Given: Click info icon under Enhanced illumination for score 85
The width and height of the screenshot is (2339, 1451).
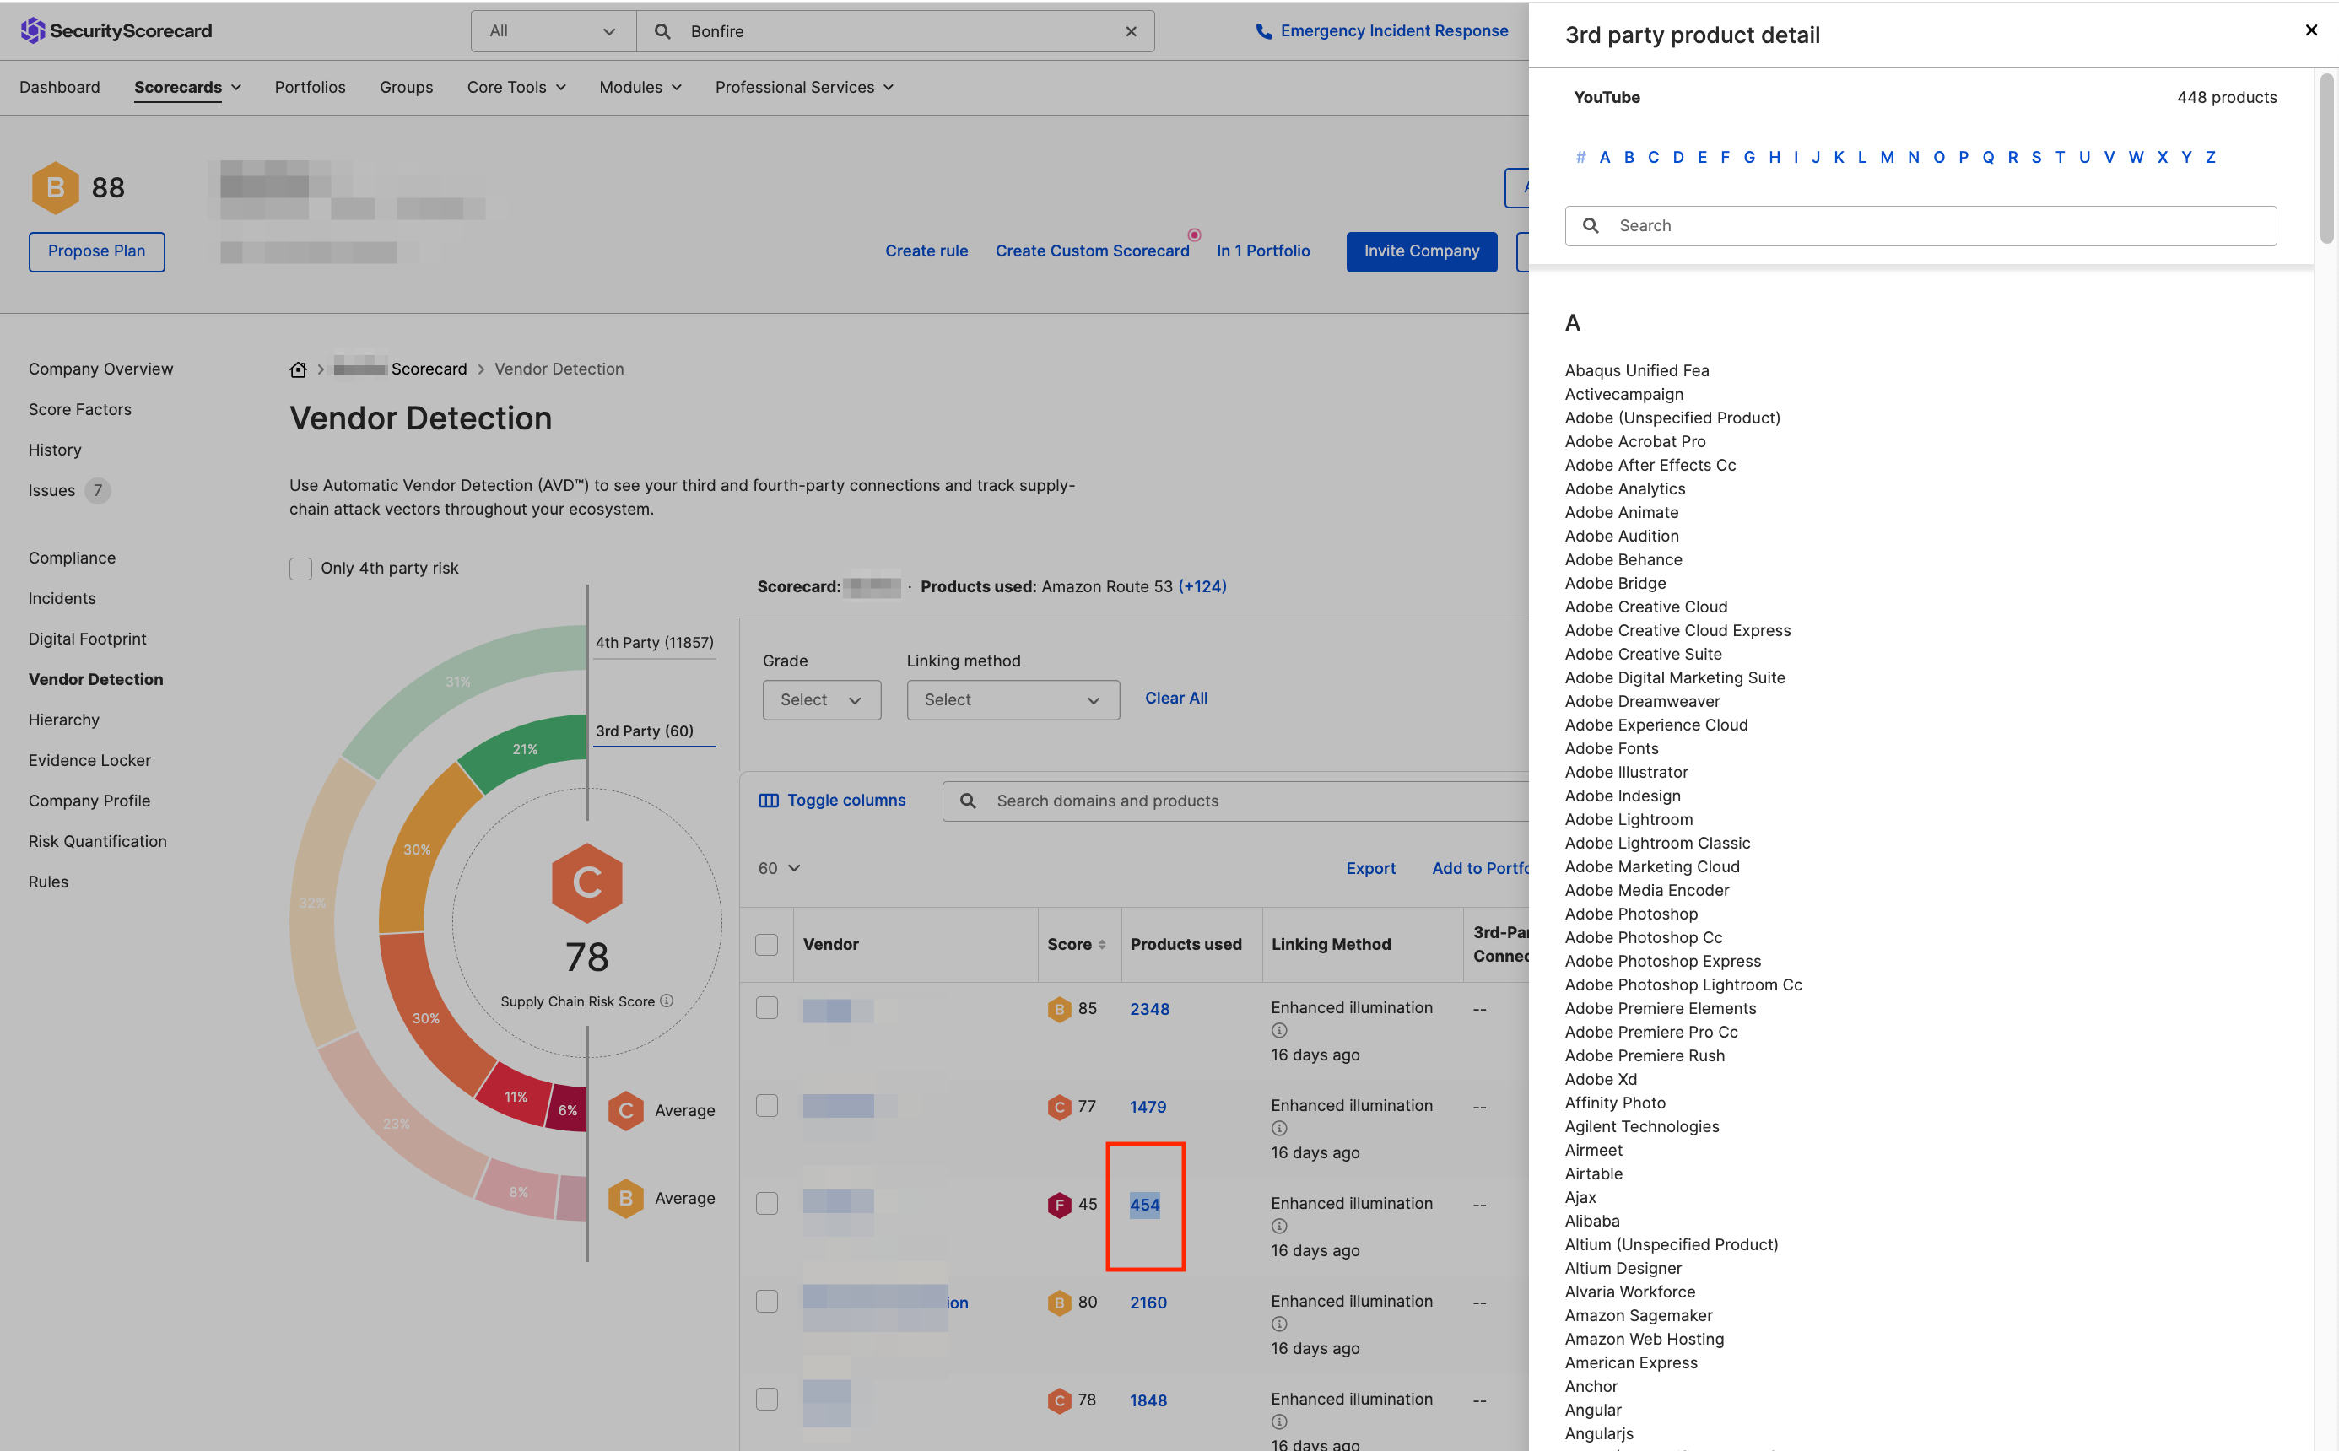Looking at the screenshot, I should click(1279, 1031).
